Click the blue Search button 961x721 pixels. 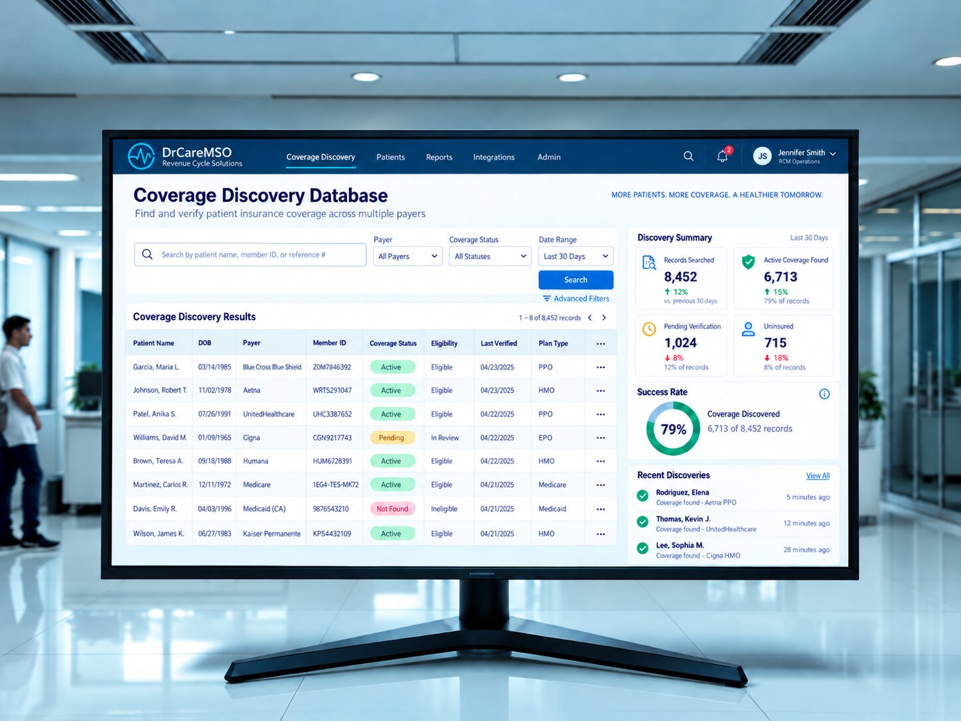click(575, 280)
